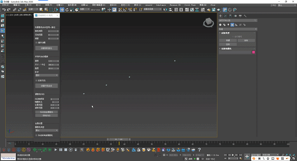Switch create category to Geometry
Image resolution: width=297 pixels, height=161 pixels.
(220, 25)
